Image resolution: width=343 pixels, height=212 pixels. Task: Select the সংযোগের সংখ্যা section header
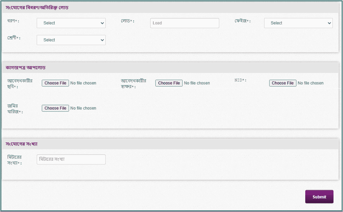pos(21,144)
